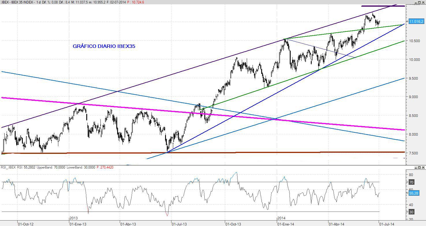Screen dimensions: 426x226
Task: Click the 01-Ene-14 date on time axis
Action: pyautogui.click(x=286, y=224)
